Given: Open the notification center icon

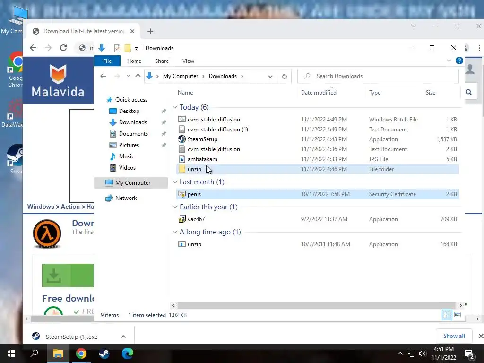Looking at the screenshot, I should pos(469,354).
